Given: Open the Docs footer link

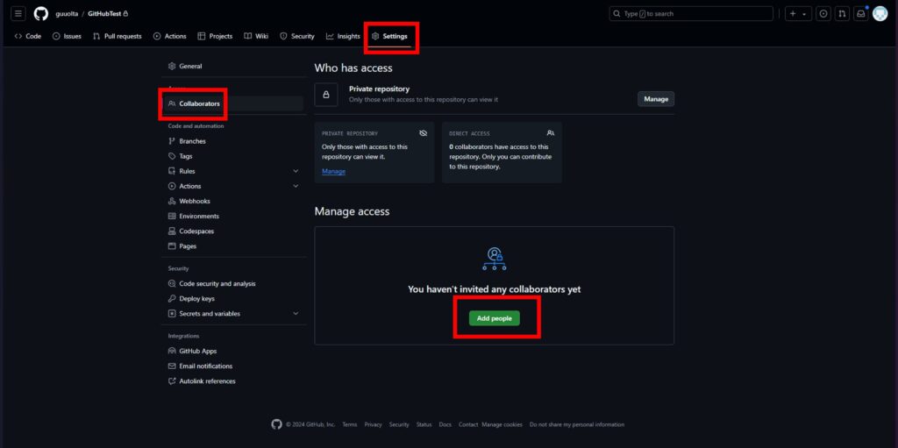Looking at the screenshot, I should click(x=445, y=424).
